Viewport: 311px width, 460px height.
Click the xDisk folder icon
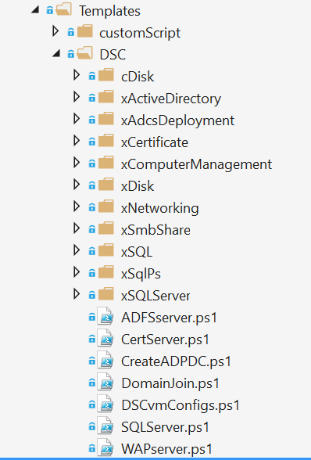(106, 185)
